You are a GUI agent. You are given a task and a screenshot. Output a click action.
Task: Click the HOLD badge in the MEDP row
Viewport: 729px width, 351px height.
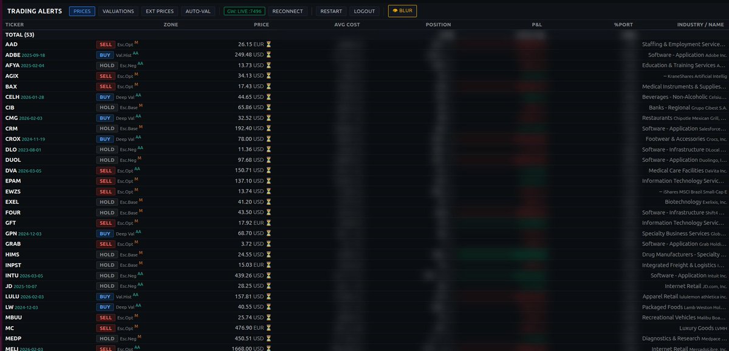107,338
